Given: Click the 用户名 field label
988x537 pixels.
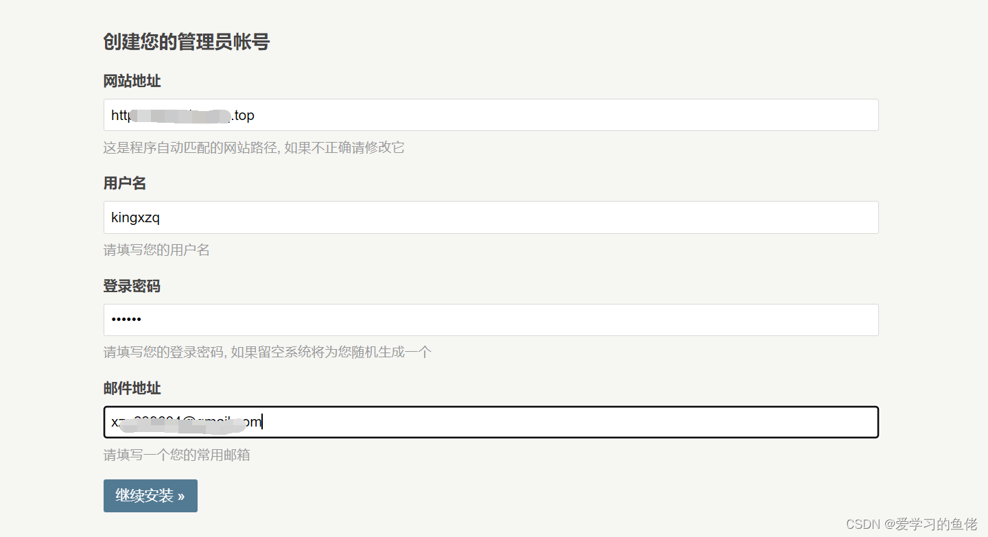Looking at the screenshot, I should tap(125, 183).
